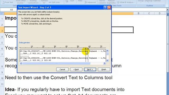
Task: Click the Data preview label
Action: click(25, 42)
